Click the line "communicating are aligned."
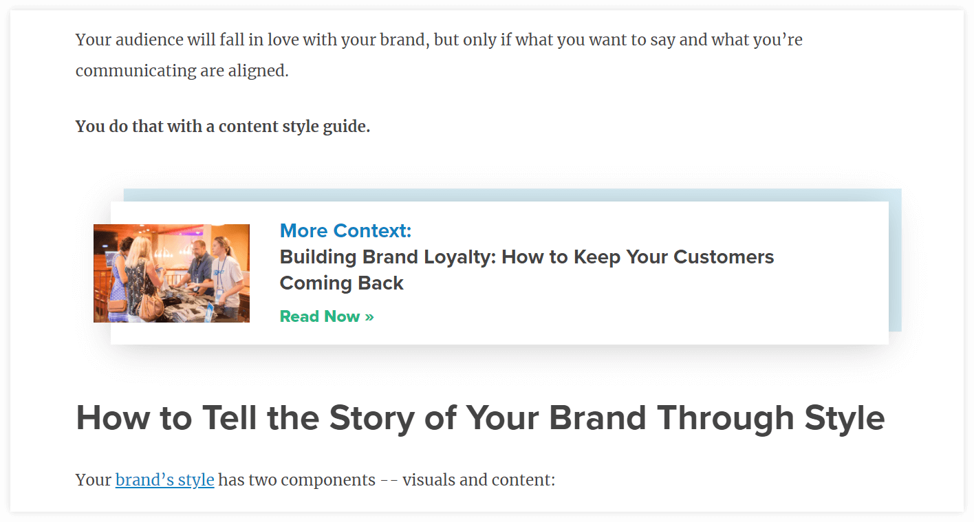This screenshot has width=974, height=522. click(x=182, y=71)
